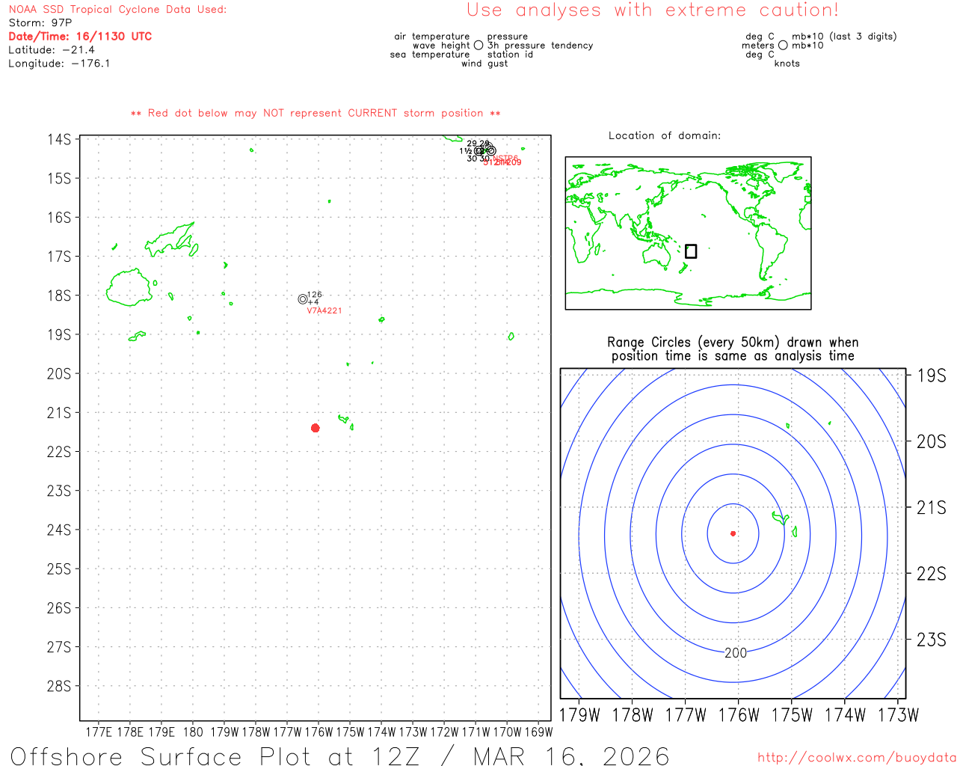Open the coolwx.com/buoydata link
This screenshot has height=766, width=957.
click(856, 758)
